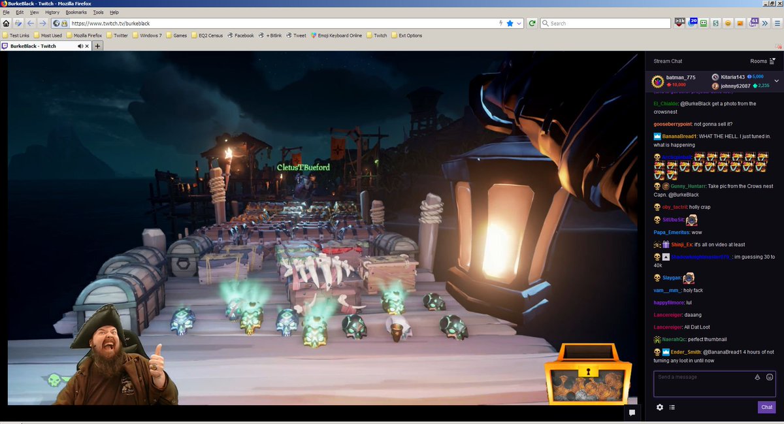Go to the Firefox home page
784x424 pixels.
point(7,24)
